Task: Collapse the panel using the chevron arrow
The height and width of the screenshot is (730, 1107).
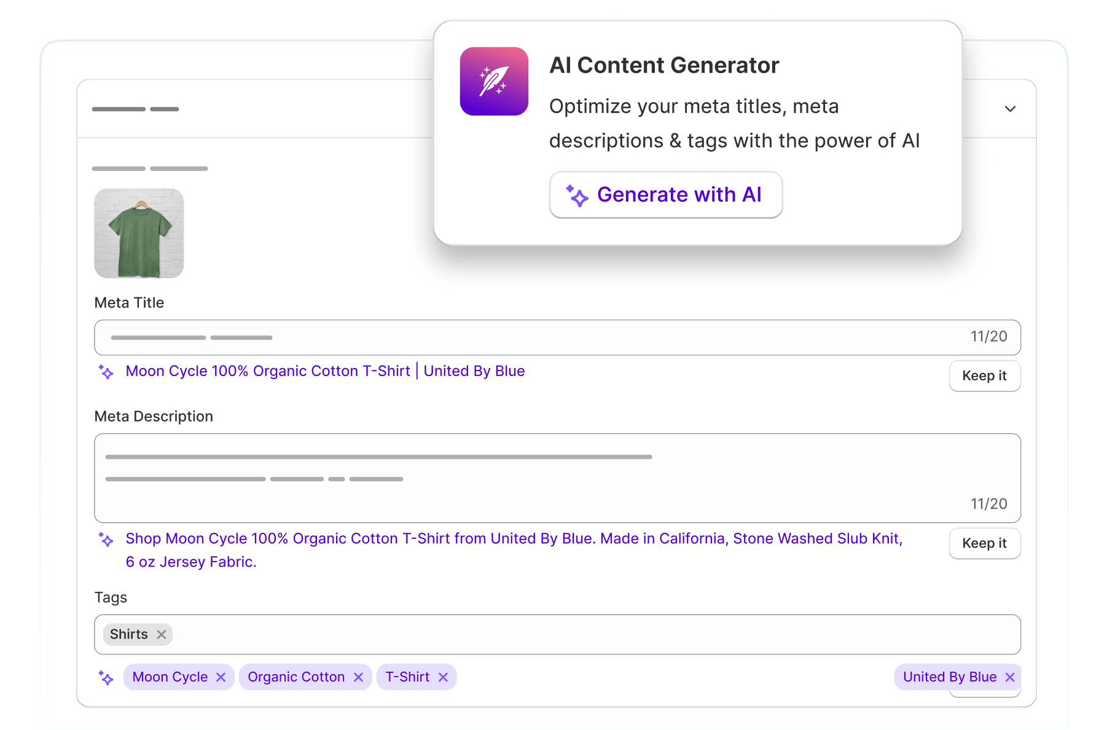Action: 1010,109
